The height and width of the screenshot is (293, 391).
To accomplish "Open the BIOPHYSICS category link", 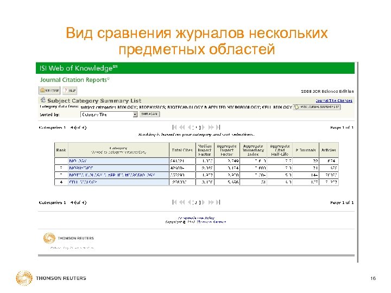I will pos(81,168).
